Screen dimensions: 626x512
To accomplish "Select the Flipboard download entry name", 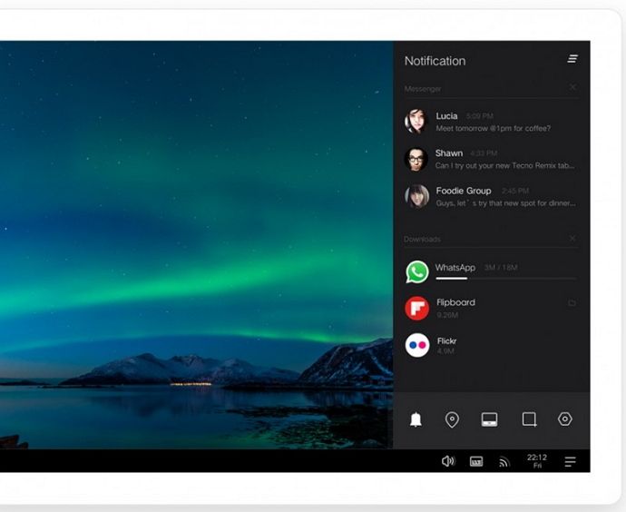I will pos(456,302).
